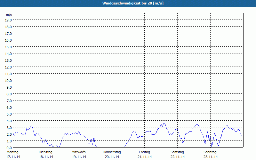Click the 14,0 axis value
This screenshot has width=256, height=160.
[8, 54]
